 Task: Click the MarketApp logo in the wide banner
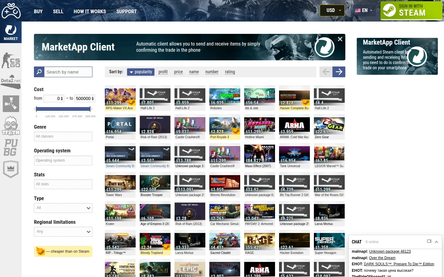pyautogui.click(x=324, y=47)
